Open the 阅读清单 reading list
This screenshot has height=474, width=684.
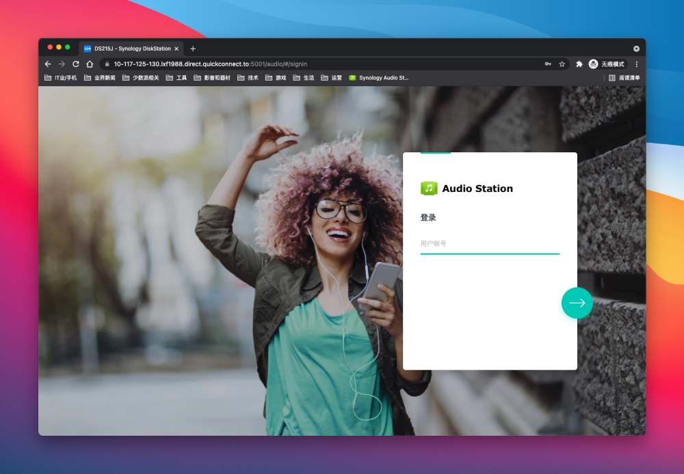click(624, 78)
